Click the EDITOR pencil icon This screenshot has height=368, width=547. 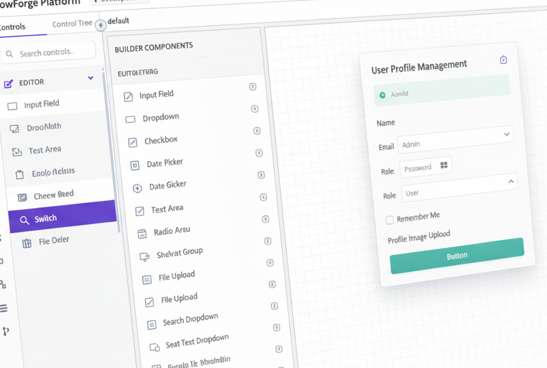(x=8, y=84)
